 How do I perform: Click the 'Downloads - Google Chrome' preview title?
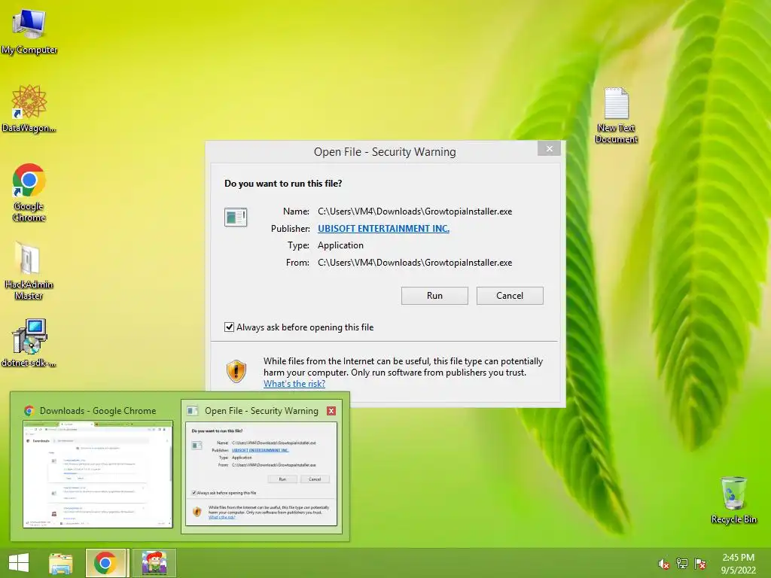[x=98, y=411]
